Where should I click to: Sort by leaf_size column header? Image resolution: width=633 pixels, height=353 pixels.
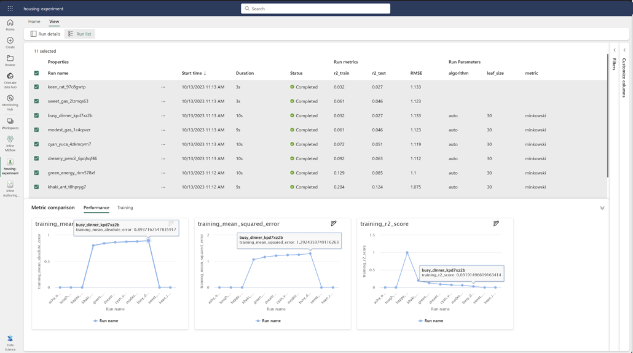click(495, 73)
